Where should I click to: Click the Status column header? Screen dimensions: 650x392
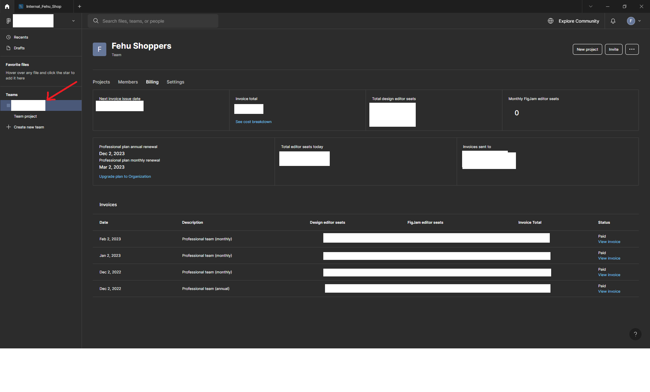(604, 222)
